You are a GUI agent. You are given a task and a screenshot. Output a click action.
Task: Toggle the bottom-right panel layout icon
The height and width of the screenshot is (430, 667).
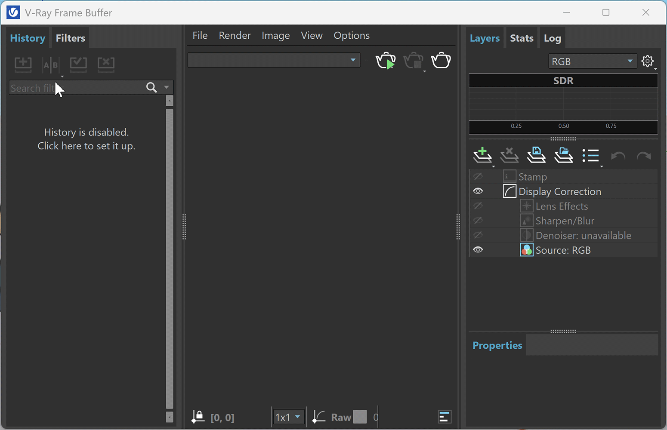tap(445, 416)
